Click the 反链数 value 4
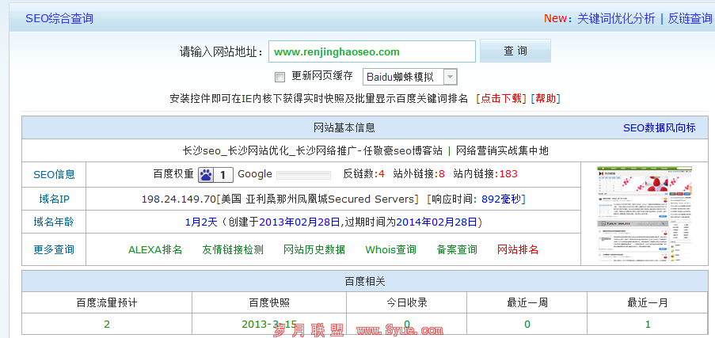Screen dimensions: 715x338 pyautogui.click(x=382, y=174)
